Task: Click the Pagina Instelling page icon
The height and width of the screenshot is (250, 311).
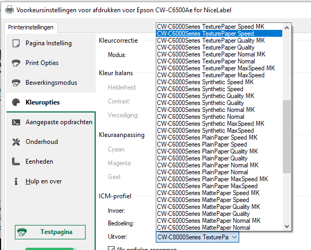Action: [16, 43]
